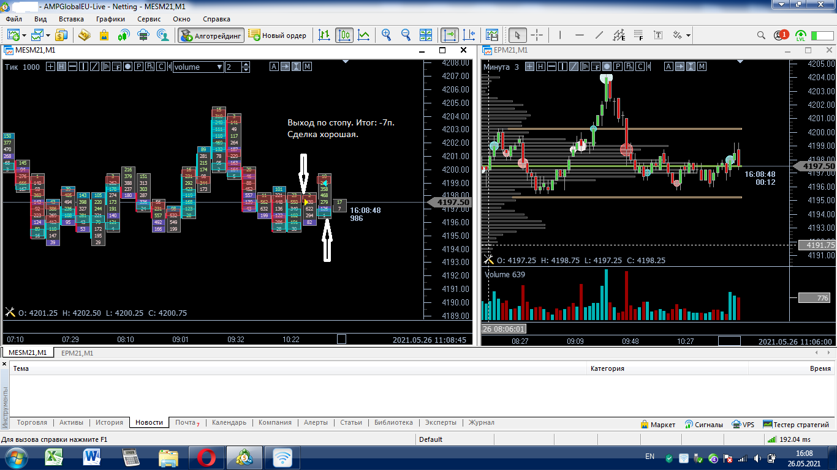
Task: Zoom in the chart with magnifier plus
Action: pyautogui.click(x=387, y=35)
